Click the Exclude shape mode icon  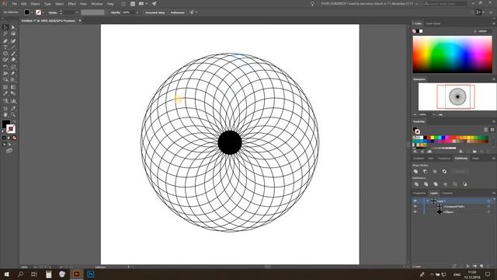(444, 171)
